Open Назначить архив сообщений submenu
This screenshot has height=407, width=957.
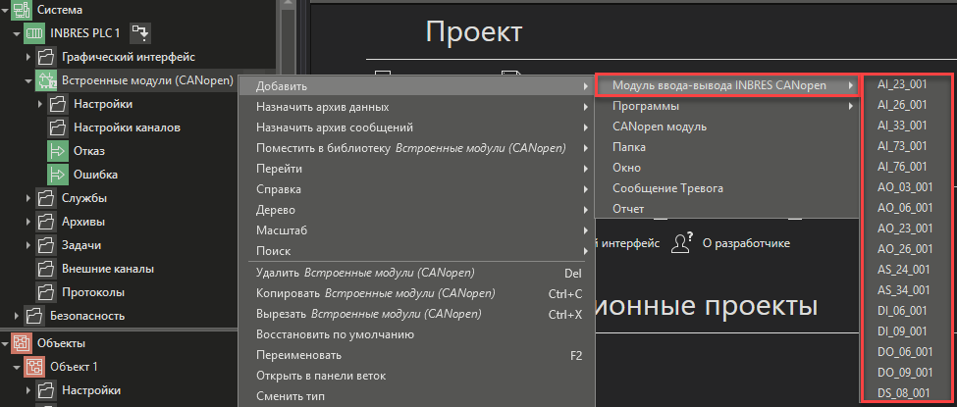(416, 127)
